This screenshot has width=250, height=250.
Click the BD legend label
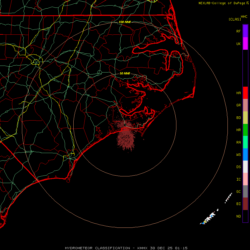pyautogui.click(x=238, y=118)
